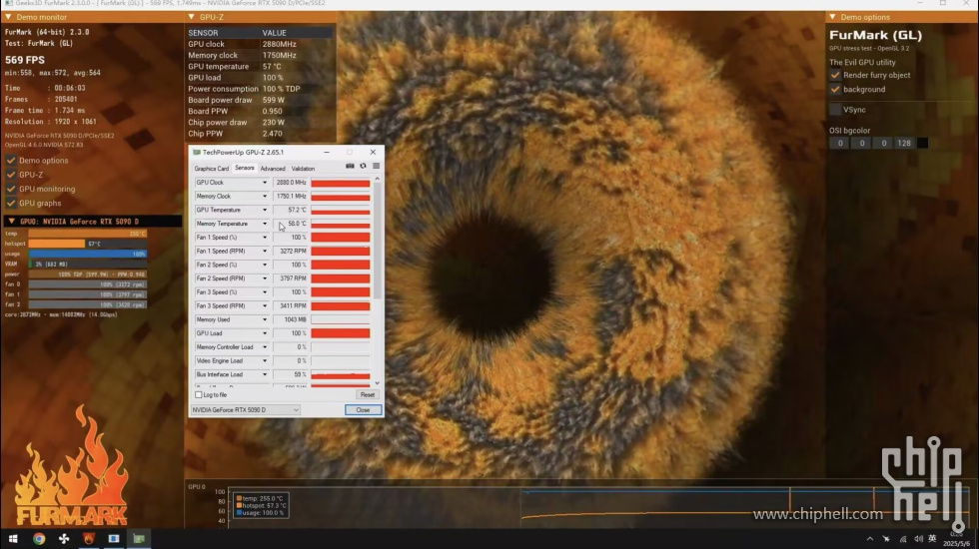This screenshot has height=549, width=979.
Task: Open GPU Clock sensor dropdown
Action: [264, 183]
